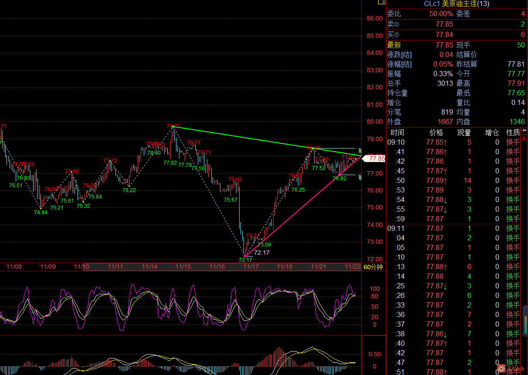Select the :13 tick row with volume 6

(454, 267)
